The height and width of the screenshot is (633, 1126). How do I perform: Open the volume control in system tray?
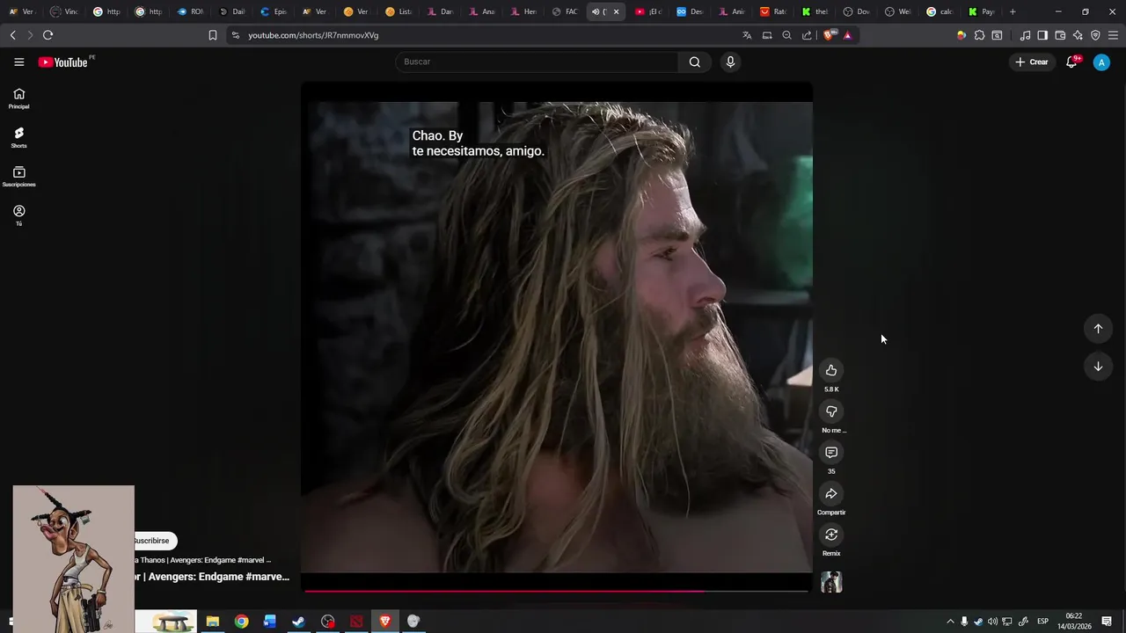(x=992, y=622)
